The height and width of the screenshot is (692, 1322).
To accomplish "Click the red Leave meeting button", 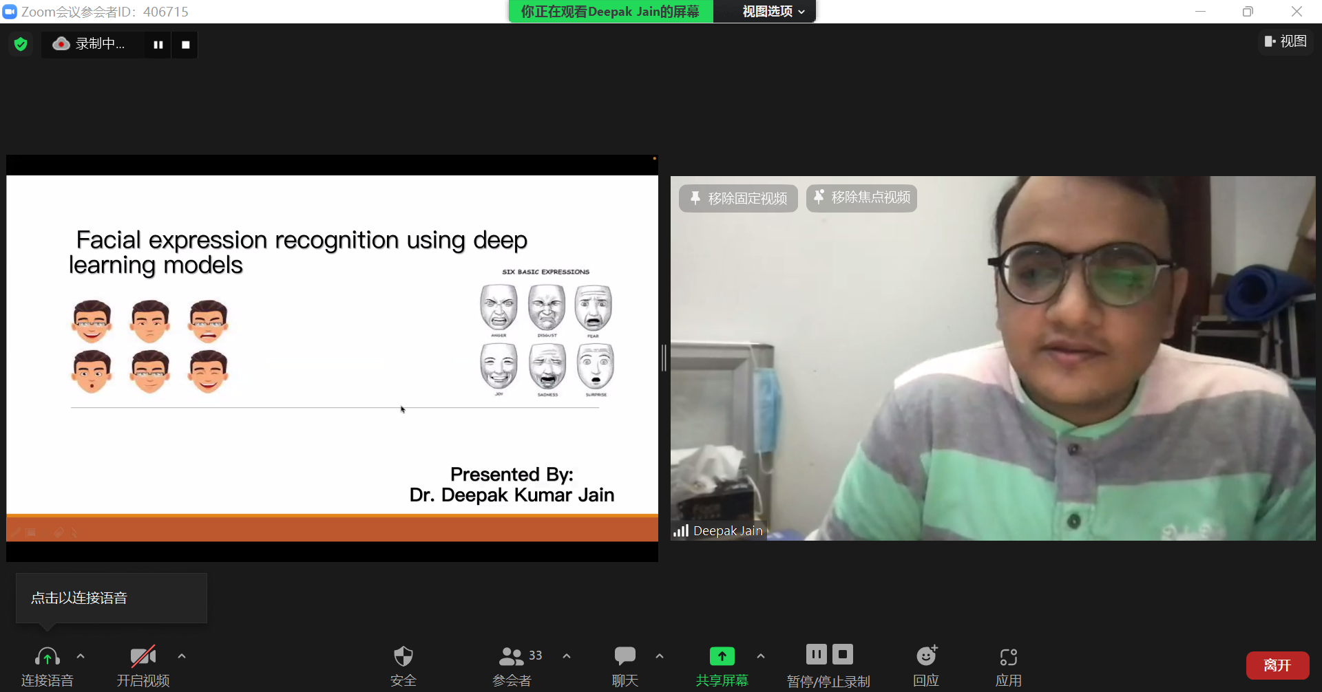I will click(1277, 665).
